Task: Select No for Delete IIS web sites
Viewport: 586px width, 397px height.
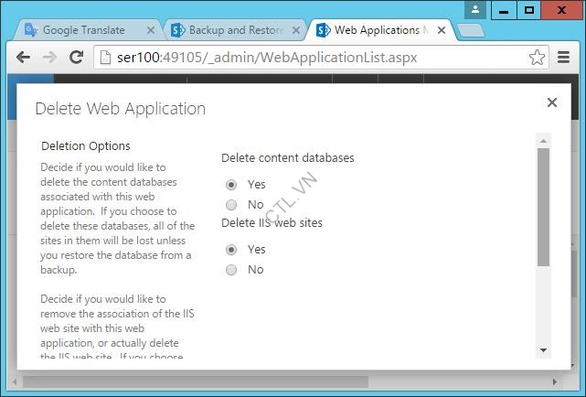Action: click(231, 270)
